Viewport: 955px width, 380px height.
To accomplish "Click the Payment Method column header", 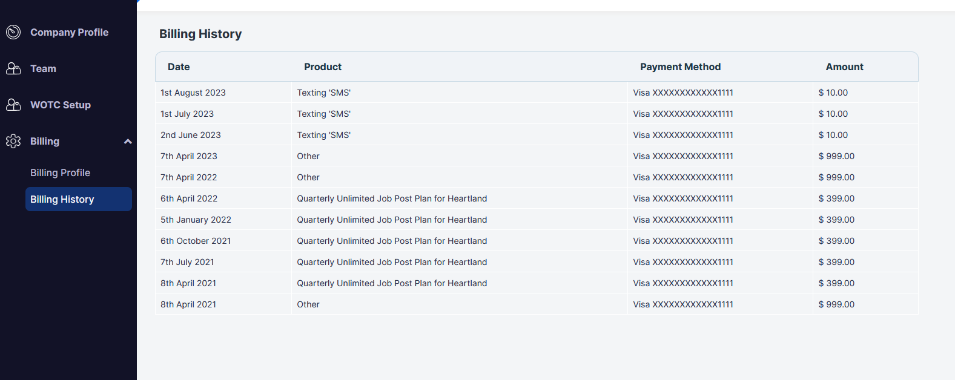I will click(680, 67).
